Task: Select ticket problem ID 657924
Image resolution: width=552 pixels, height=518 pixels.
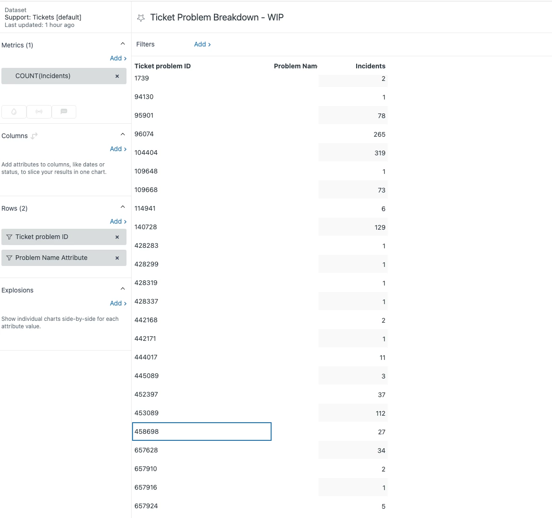Action: (146, 506)
